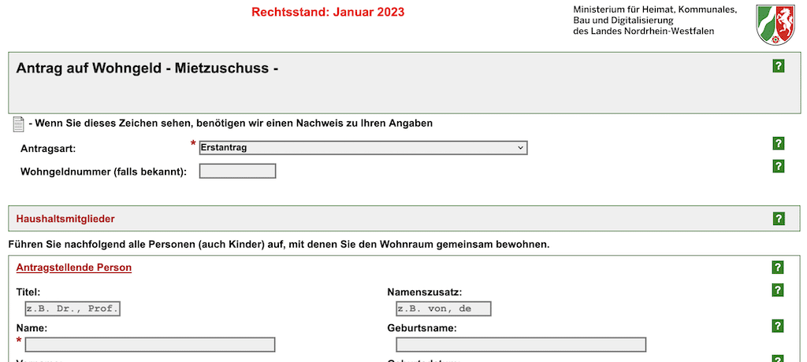Click the Rechtsstand: Januar 2023 heading
This screenshot has height=362, width=807.
pos(328,12)
